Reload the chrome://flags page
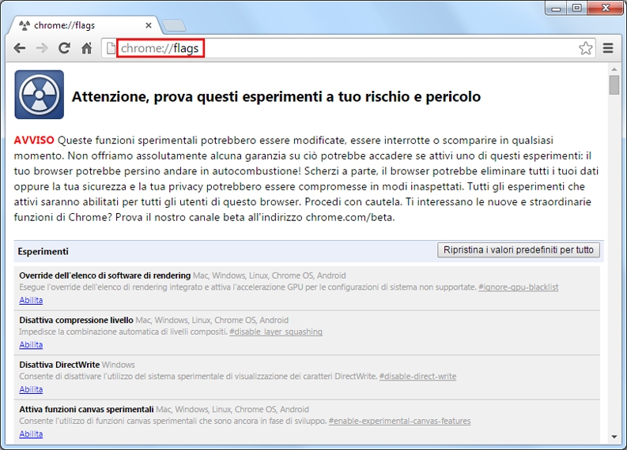Viewport: 627px width, 450px height. (x=64, y=48)
